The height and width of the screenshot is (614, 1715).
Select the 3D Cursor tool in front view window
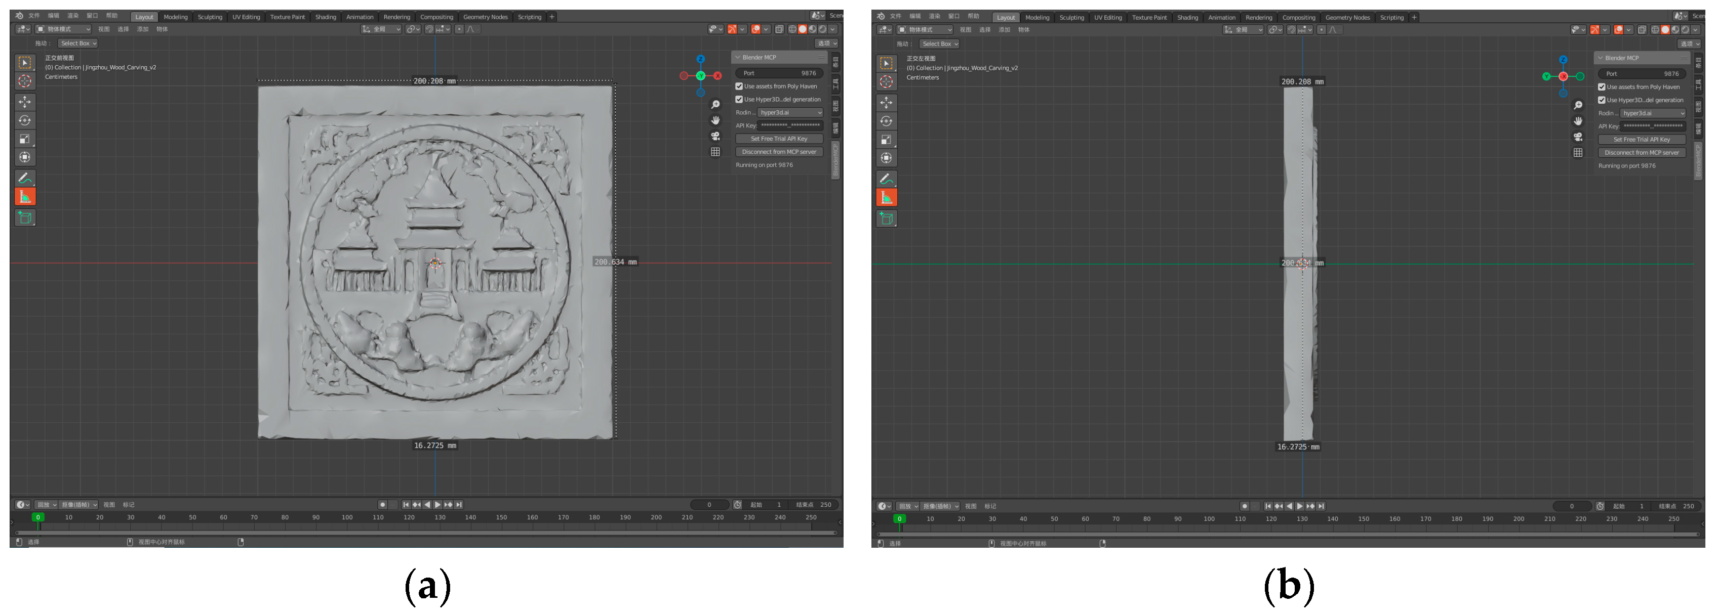coord(25,81)
